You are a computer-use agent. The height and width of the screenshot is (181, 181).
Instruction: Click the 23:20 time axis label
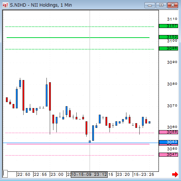[x=123, y=174]
